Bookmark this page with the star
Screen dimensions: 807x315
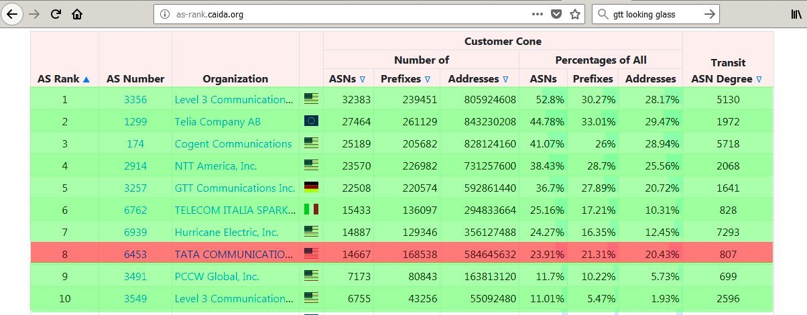pyautogui.click(x=574, y=13)
